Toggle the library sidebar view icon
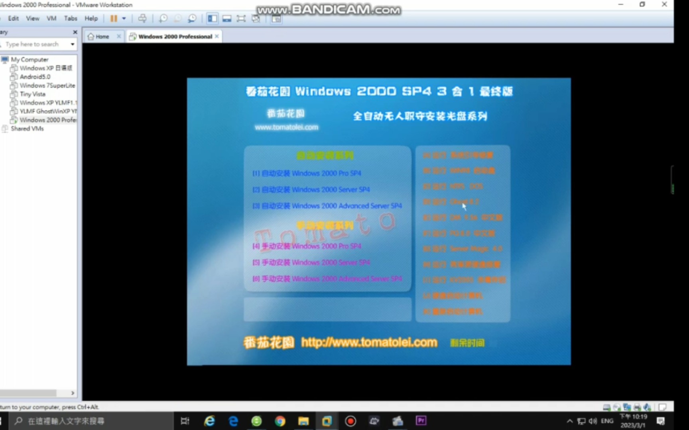The height and width of the screenshot is (430, 689). pyautogui.click(x=212, y=18)
